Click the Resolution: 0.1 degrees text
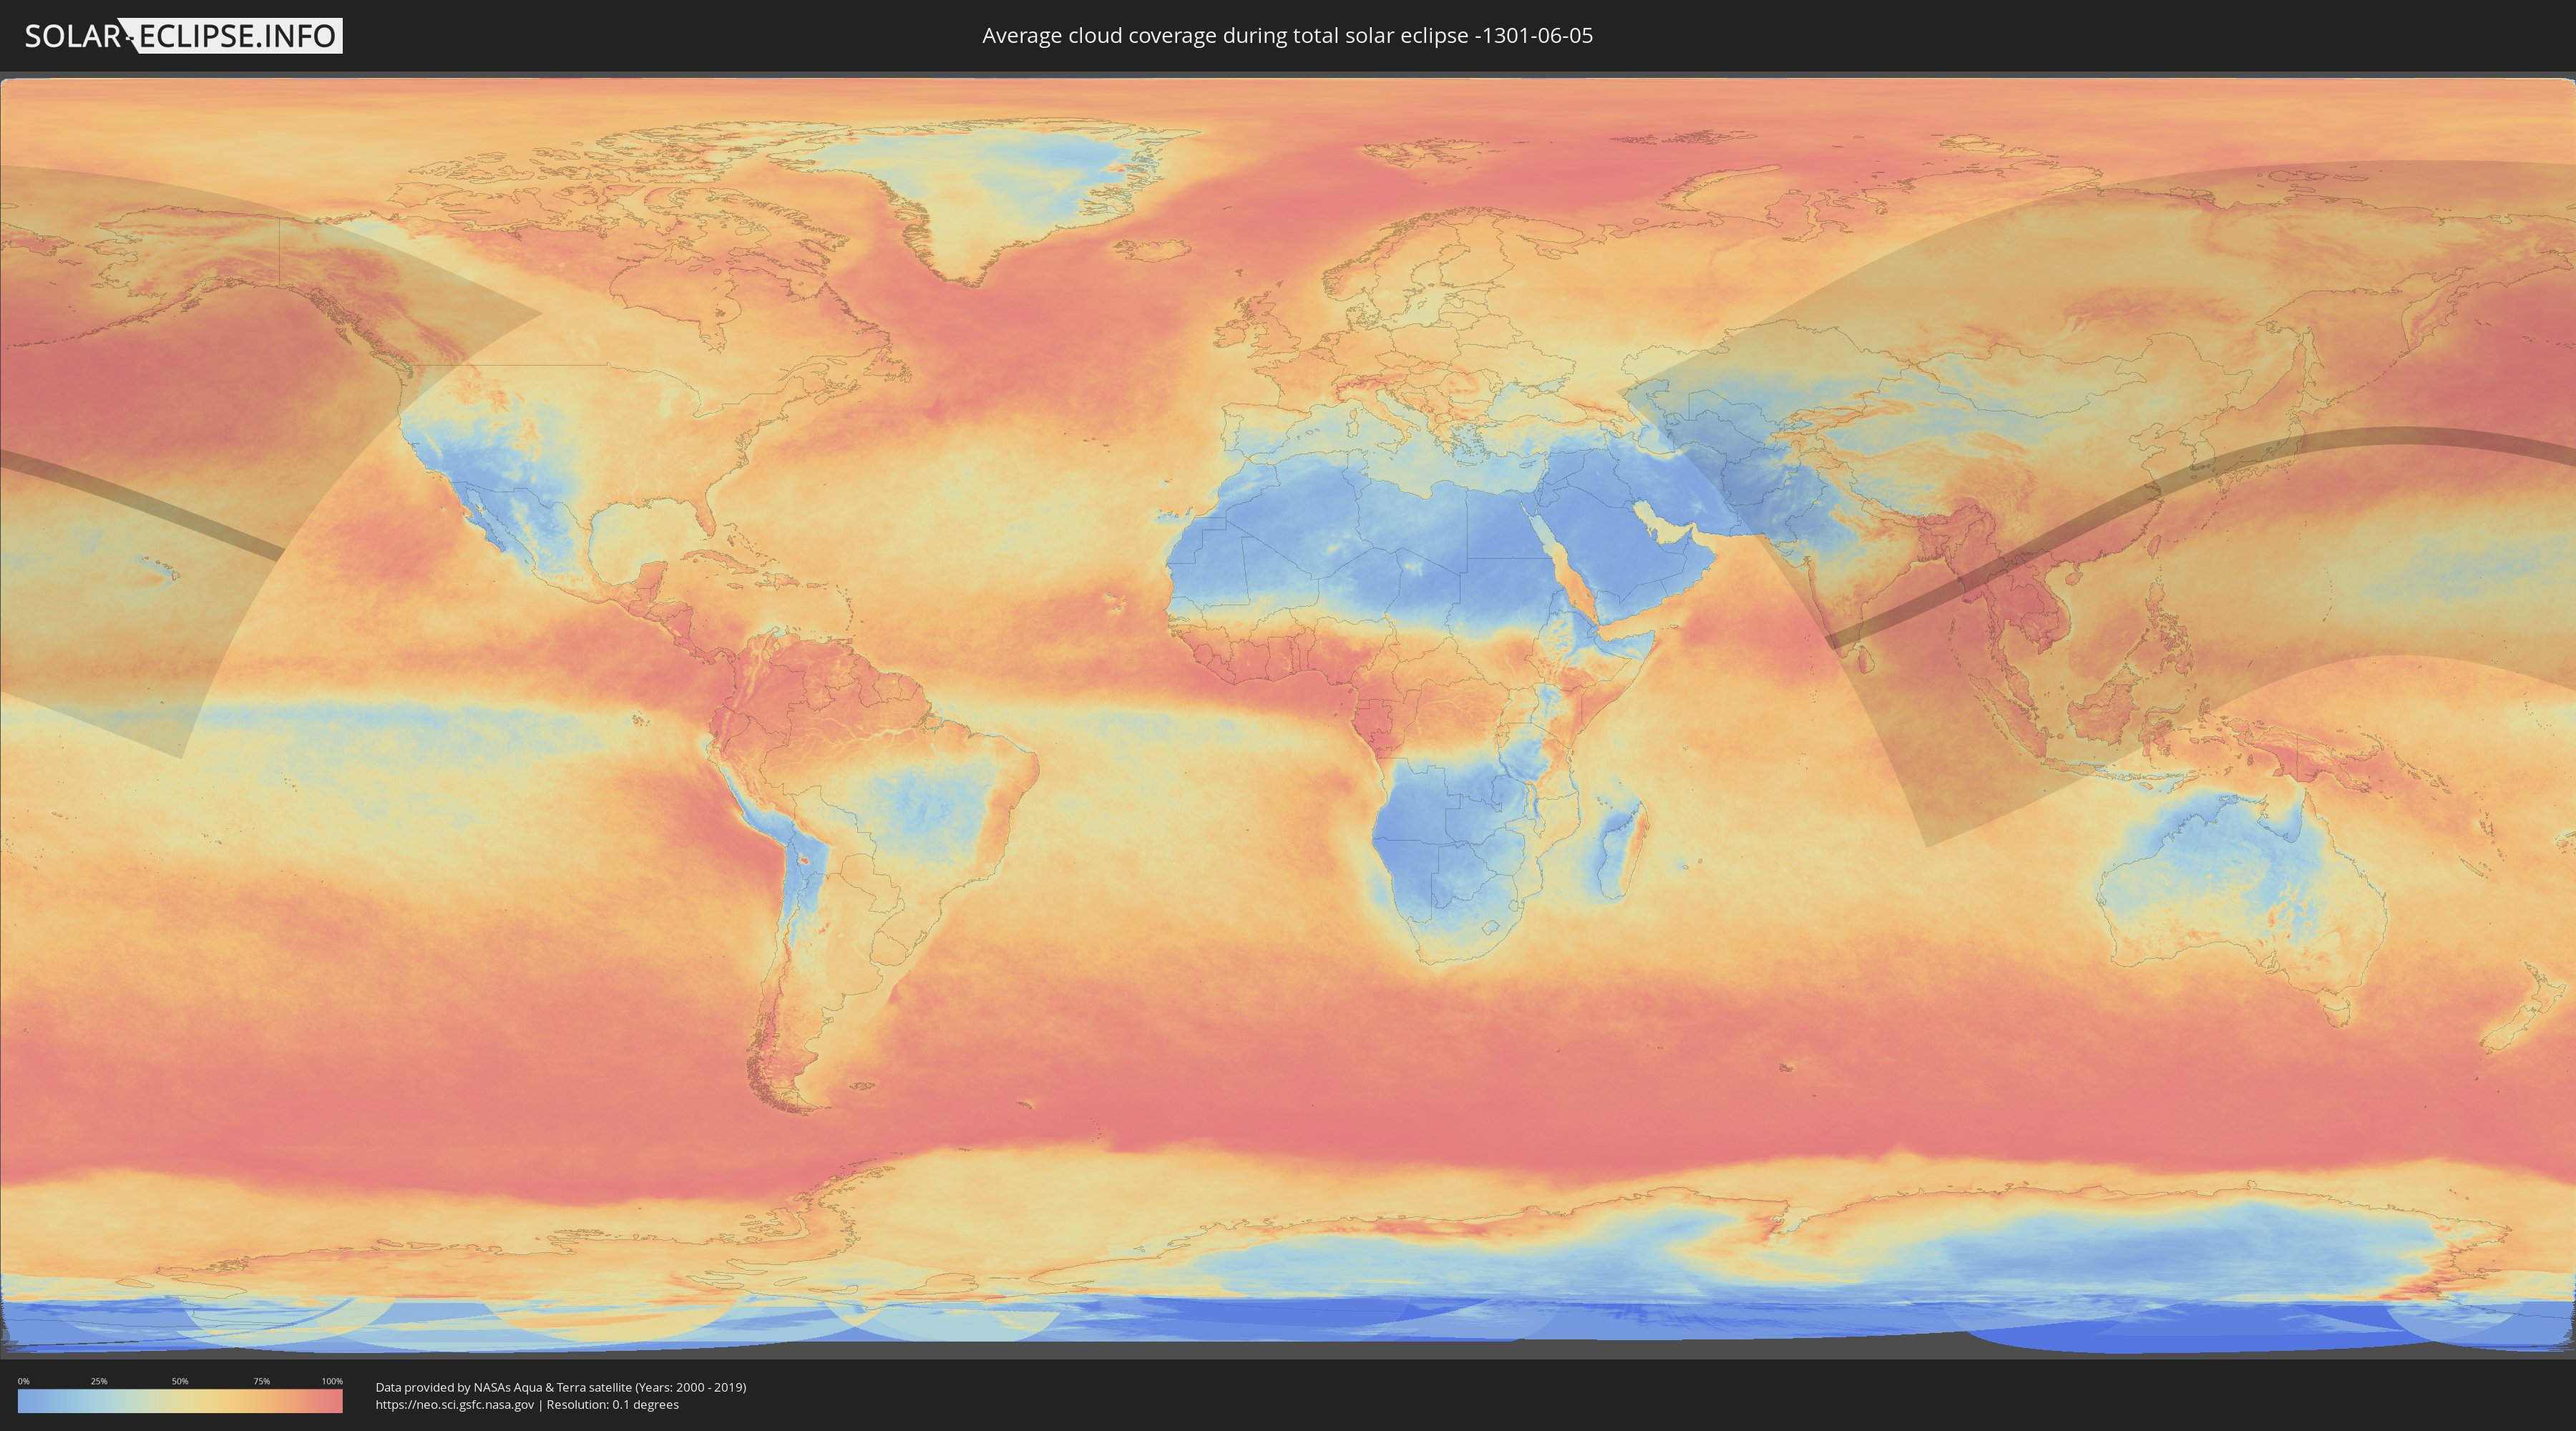Viewport: 2576px width, 1431px height. click(612, 1405)
